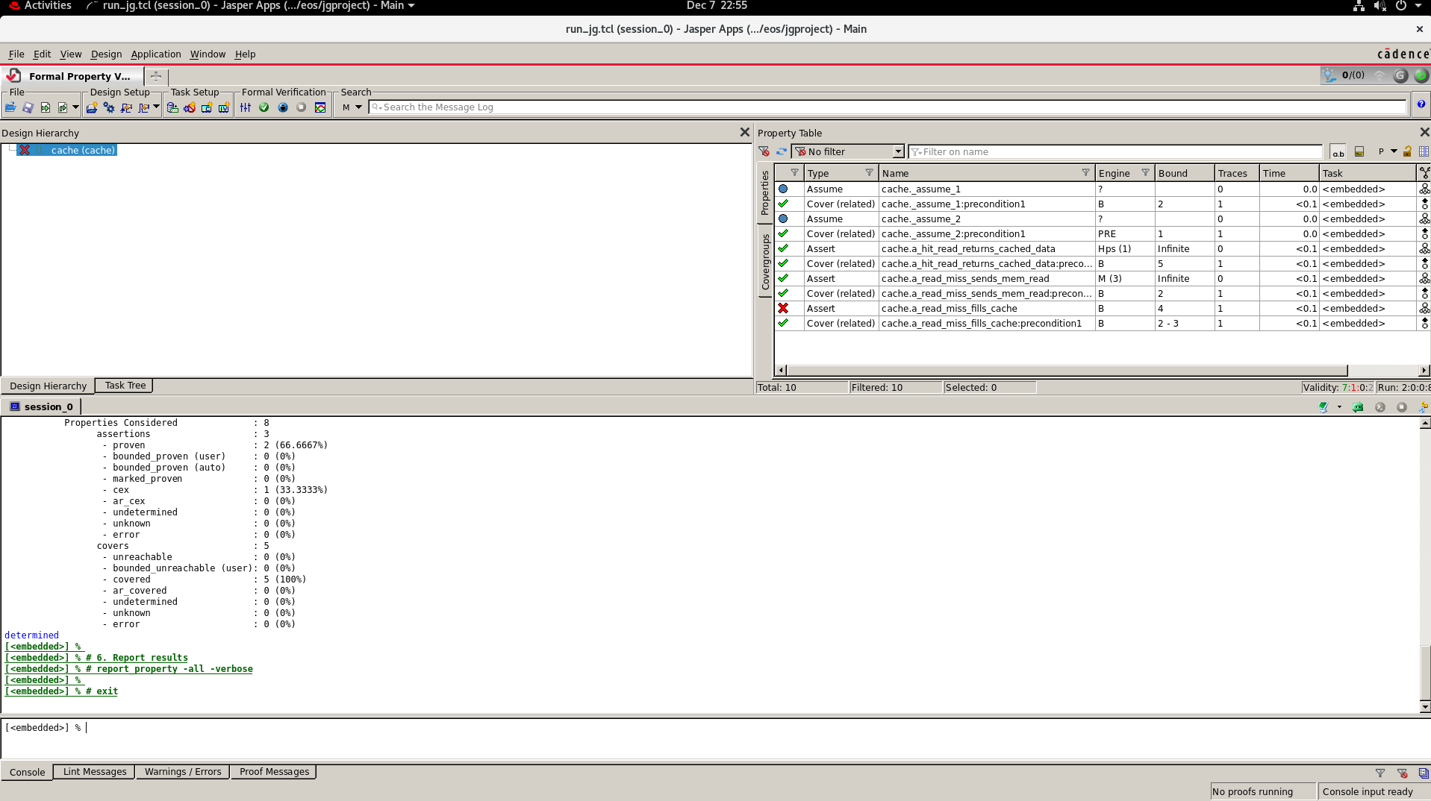
Task: Click the console vertical scrollbar up arrow
Action: [x=1425, y=424]
